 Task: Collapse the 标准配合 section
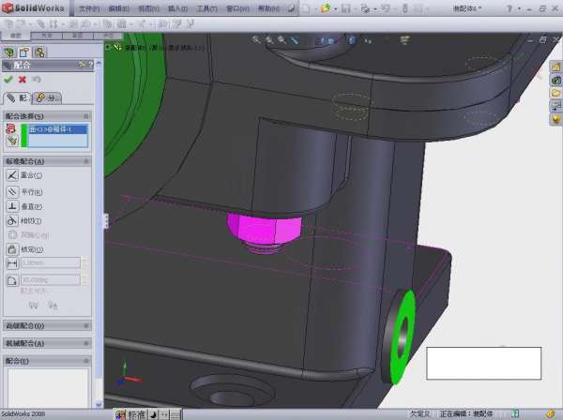tap(86, 161)
